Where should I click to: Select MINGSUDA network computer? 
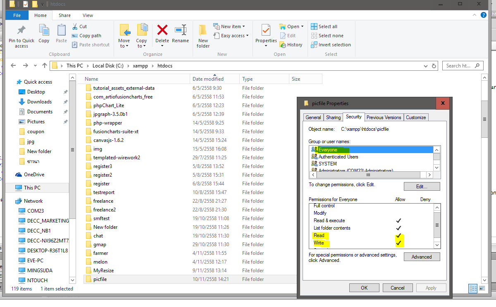(39, 271)
